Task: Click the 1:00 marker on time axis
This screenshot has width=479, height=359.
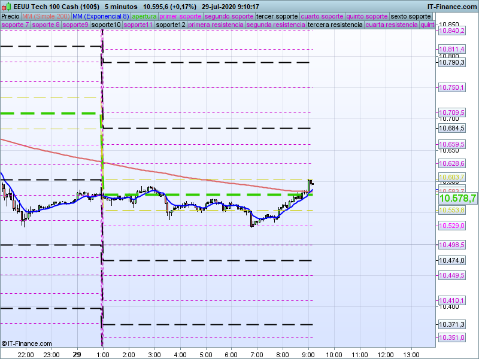Action: 103,354
